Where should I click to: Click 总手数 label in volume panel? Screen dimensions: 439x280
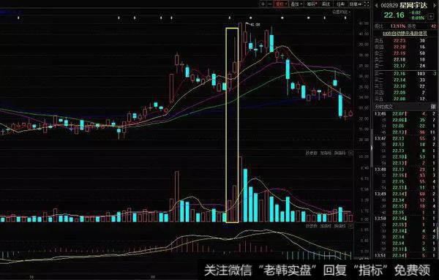pyautogui.click(x=312, y=154)
